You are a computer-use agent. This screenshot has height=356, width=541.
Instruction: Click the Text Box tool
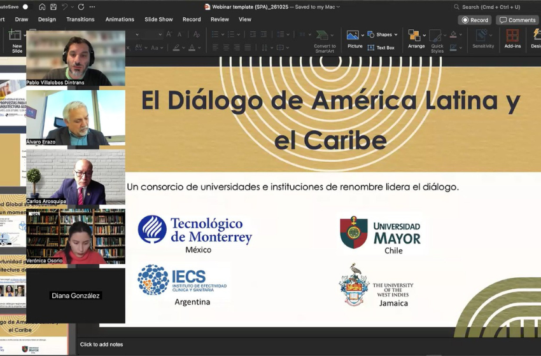pyautogui.click(x=381, y=48)
